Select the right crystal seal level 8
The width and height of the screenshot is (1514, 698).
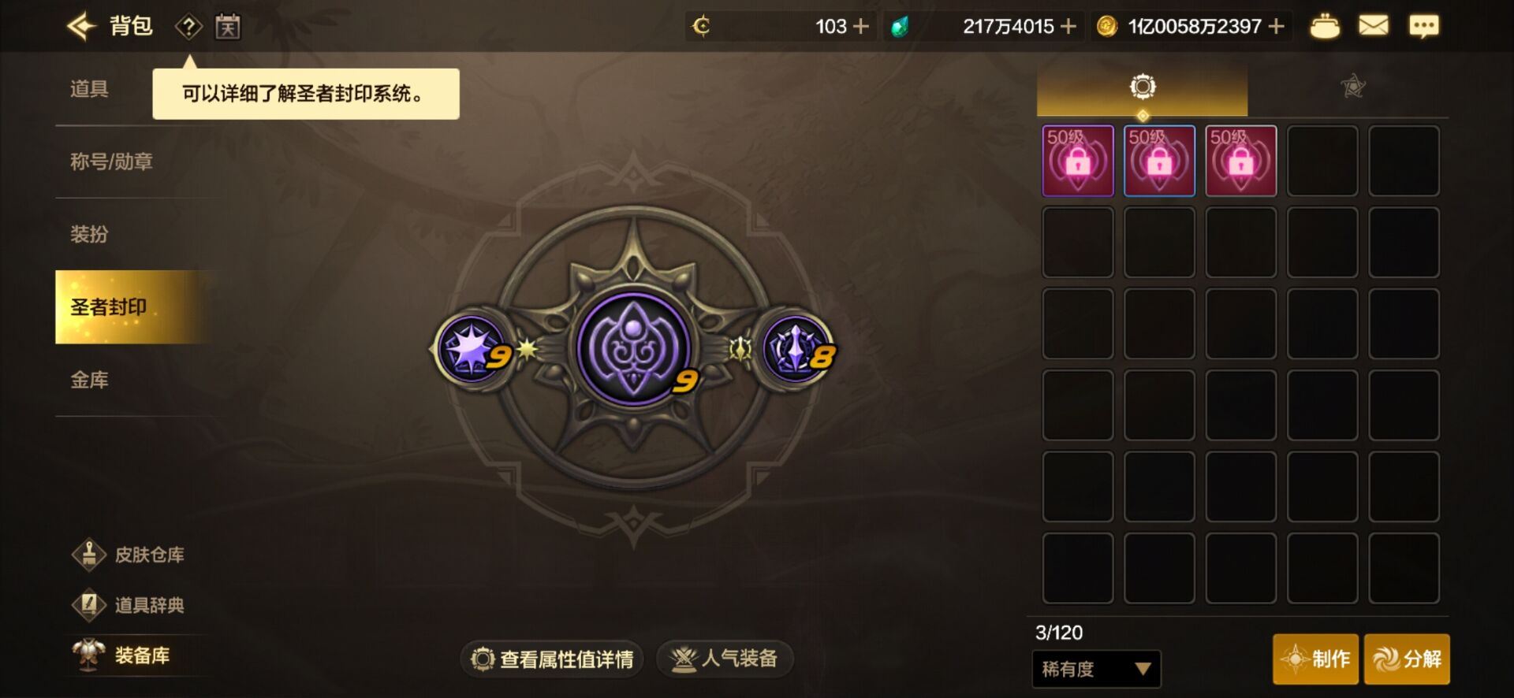click(x=796, y=349)
